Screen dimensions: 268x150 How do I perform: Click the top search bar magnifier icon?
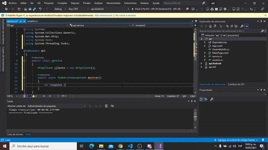(x=204, y=3)
